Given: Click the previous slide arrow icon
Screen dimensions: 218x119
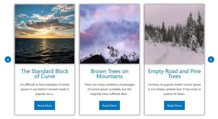Looking at the screenshot, I should pyautogui.click(x=8, y=60).
